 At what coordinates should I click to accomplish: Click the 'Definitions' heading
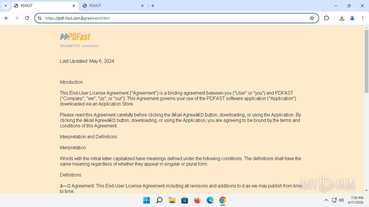click(71, 175)
